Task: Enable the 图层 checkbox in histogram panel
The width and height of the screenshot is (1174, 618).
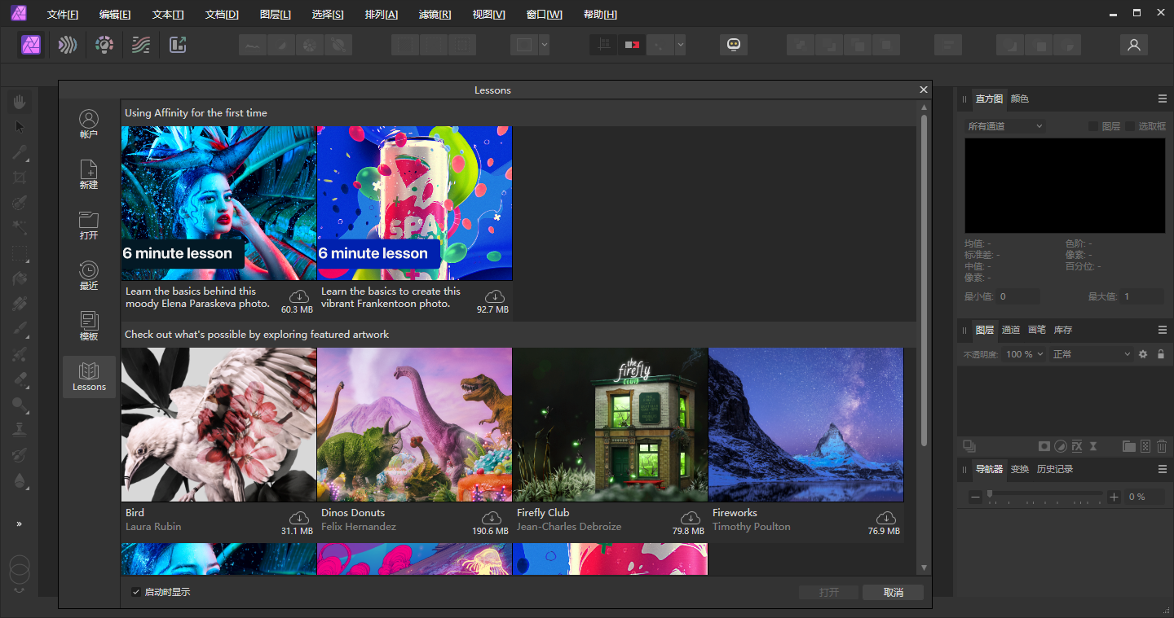Action: [x=1093, y=126]
